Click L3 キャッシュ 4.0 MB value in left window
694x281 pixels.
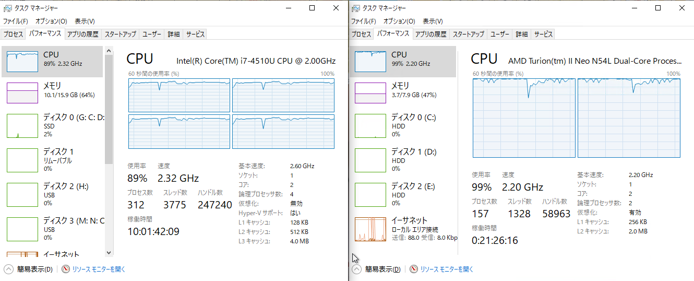[300, 241]
